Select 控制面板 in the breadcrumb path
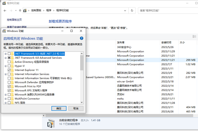This screenshot has height=131, width=198. pyautogui.click(x=36, y=10)
